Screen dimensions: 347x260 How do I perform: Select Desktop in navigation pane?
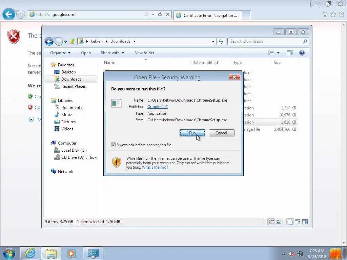[68, 72]
